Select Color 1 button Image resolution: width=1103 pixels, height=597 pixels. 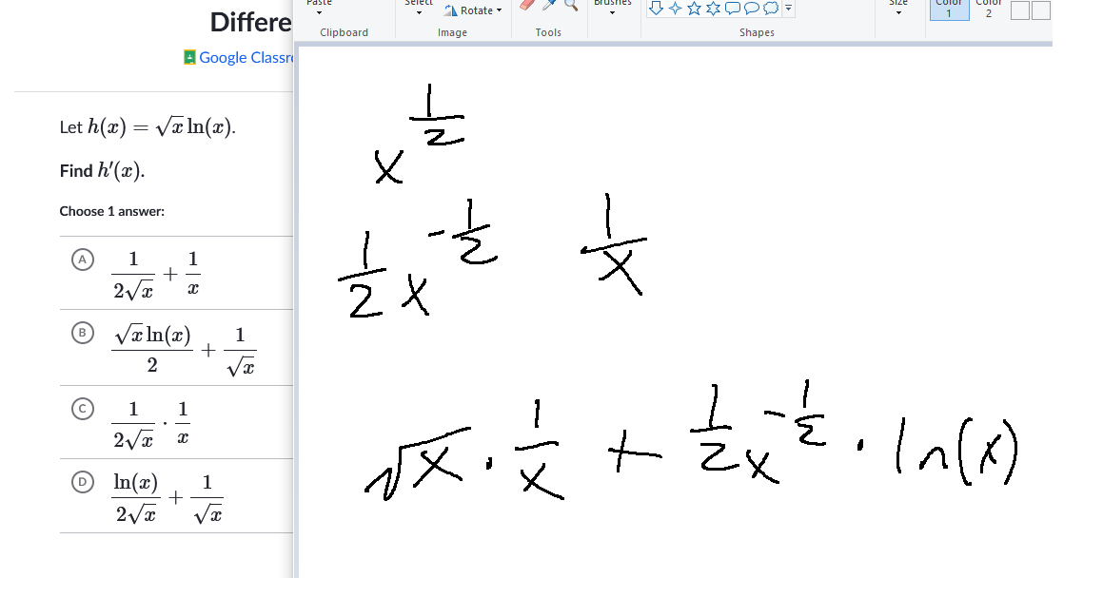click(x=949, y=9)
